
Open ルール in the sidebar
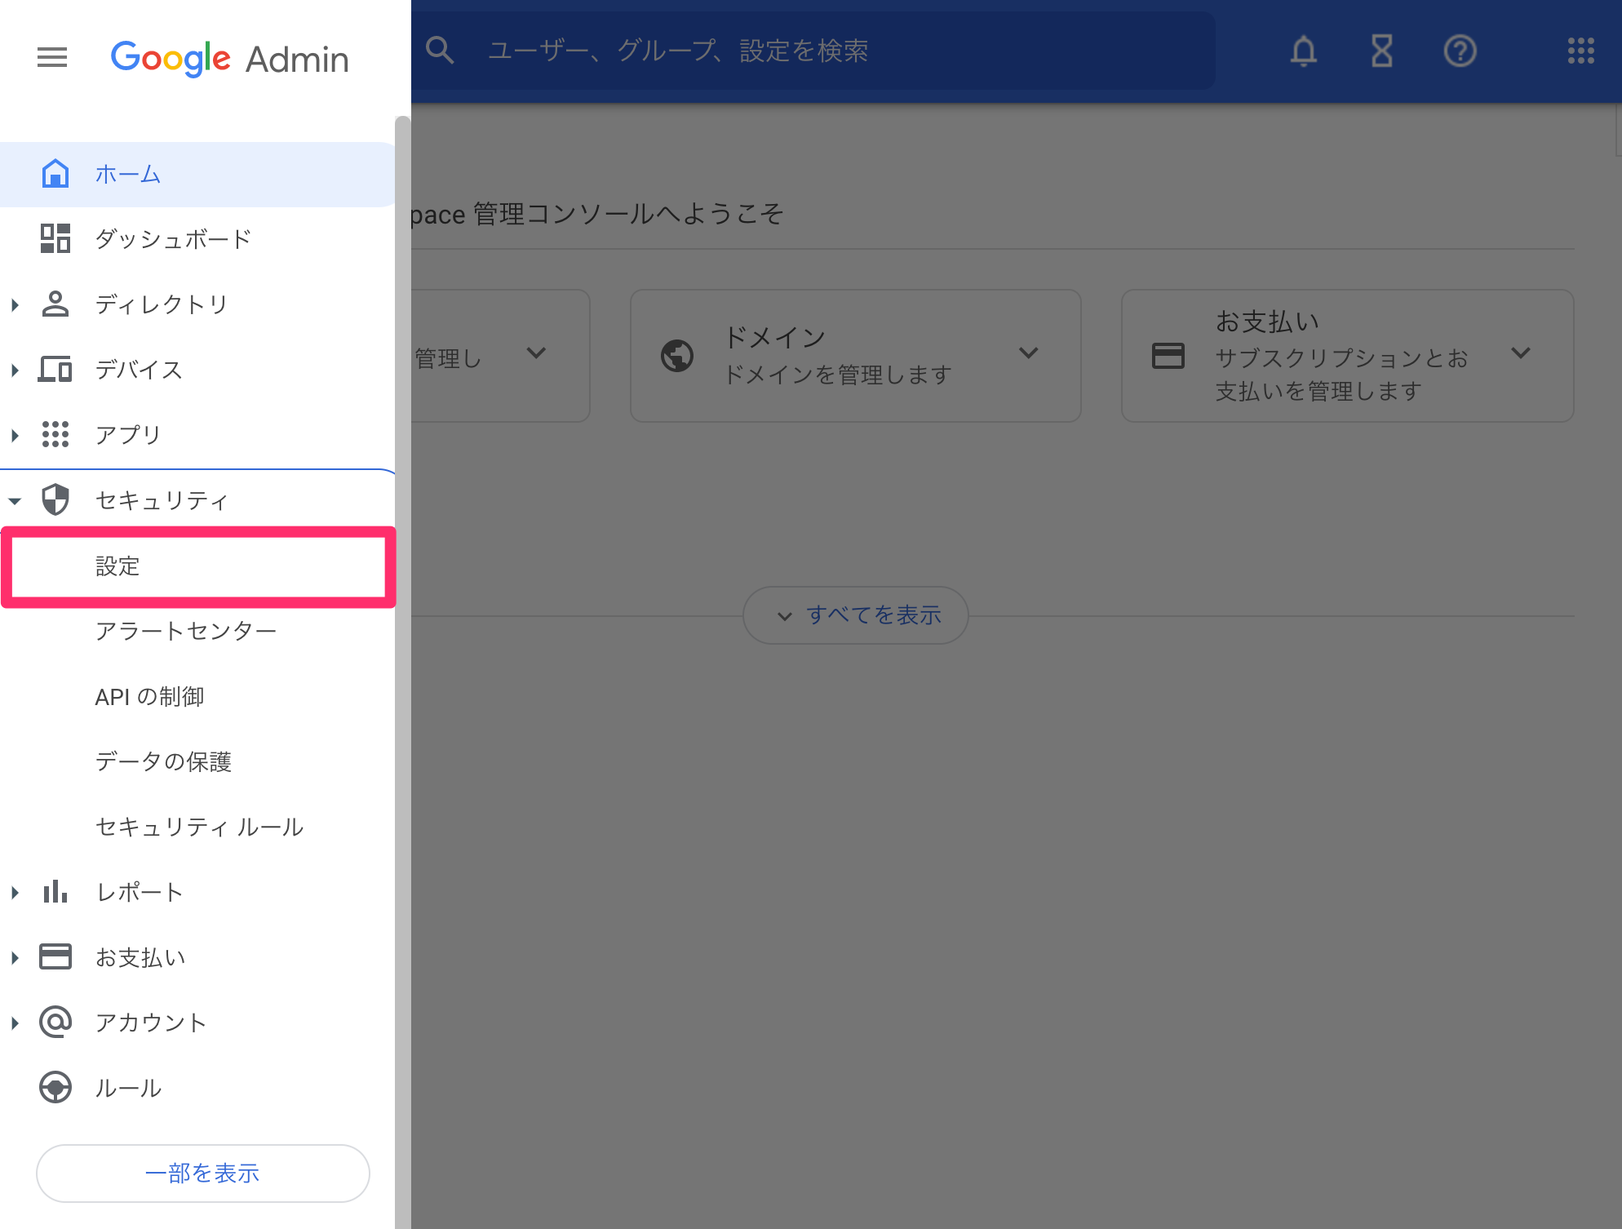coord(197,1087)
